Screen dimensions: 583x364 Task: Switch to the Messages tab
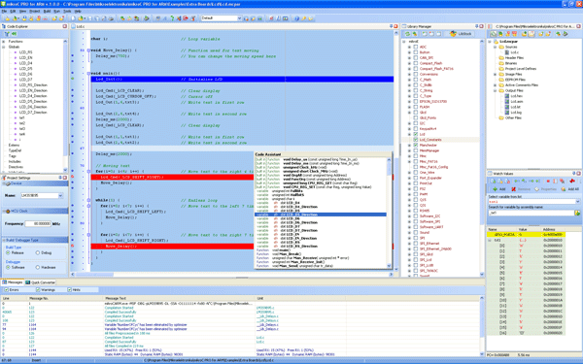13,282
